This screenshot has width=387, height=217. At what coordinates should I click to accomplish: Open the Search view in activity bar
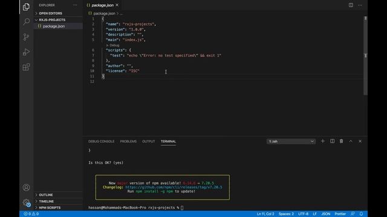tap(26, 22)
